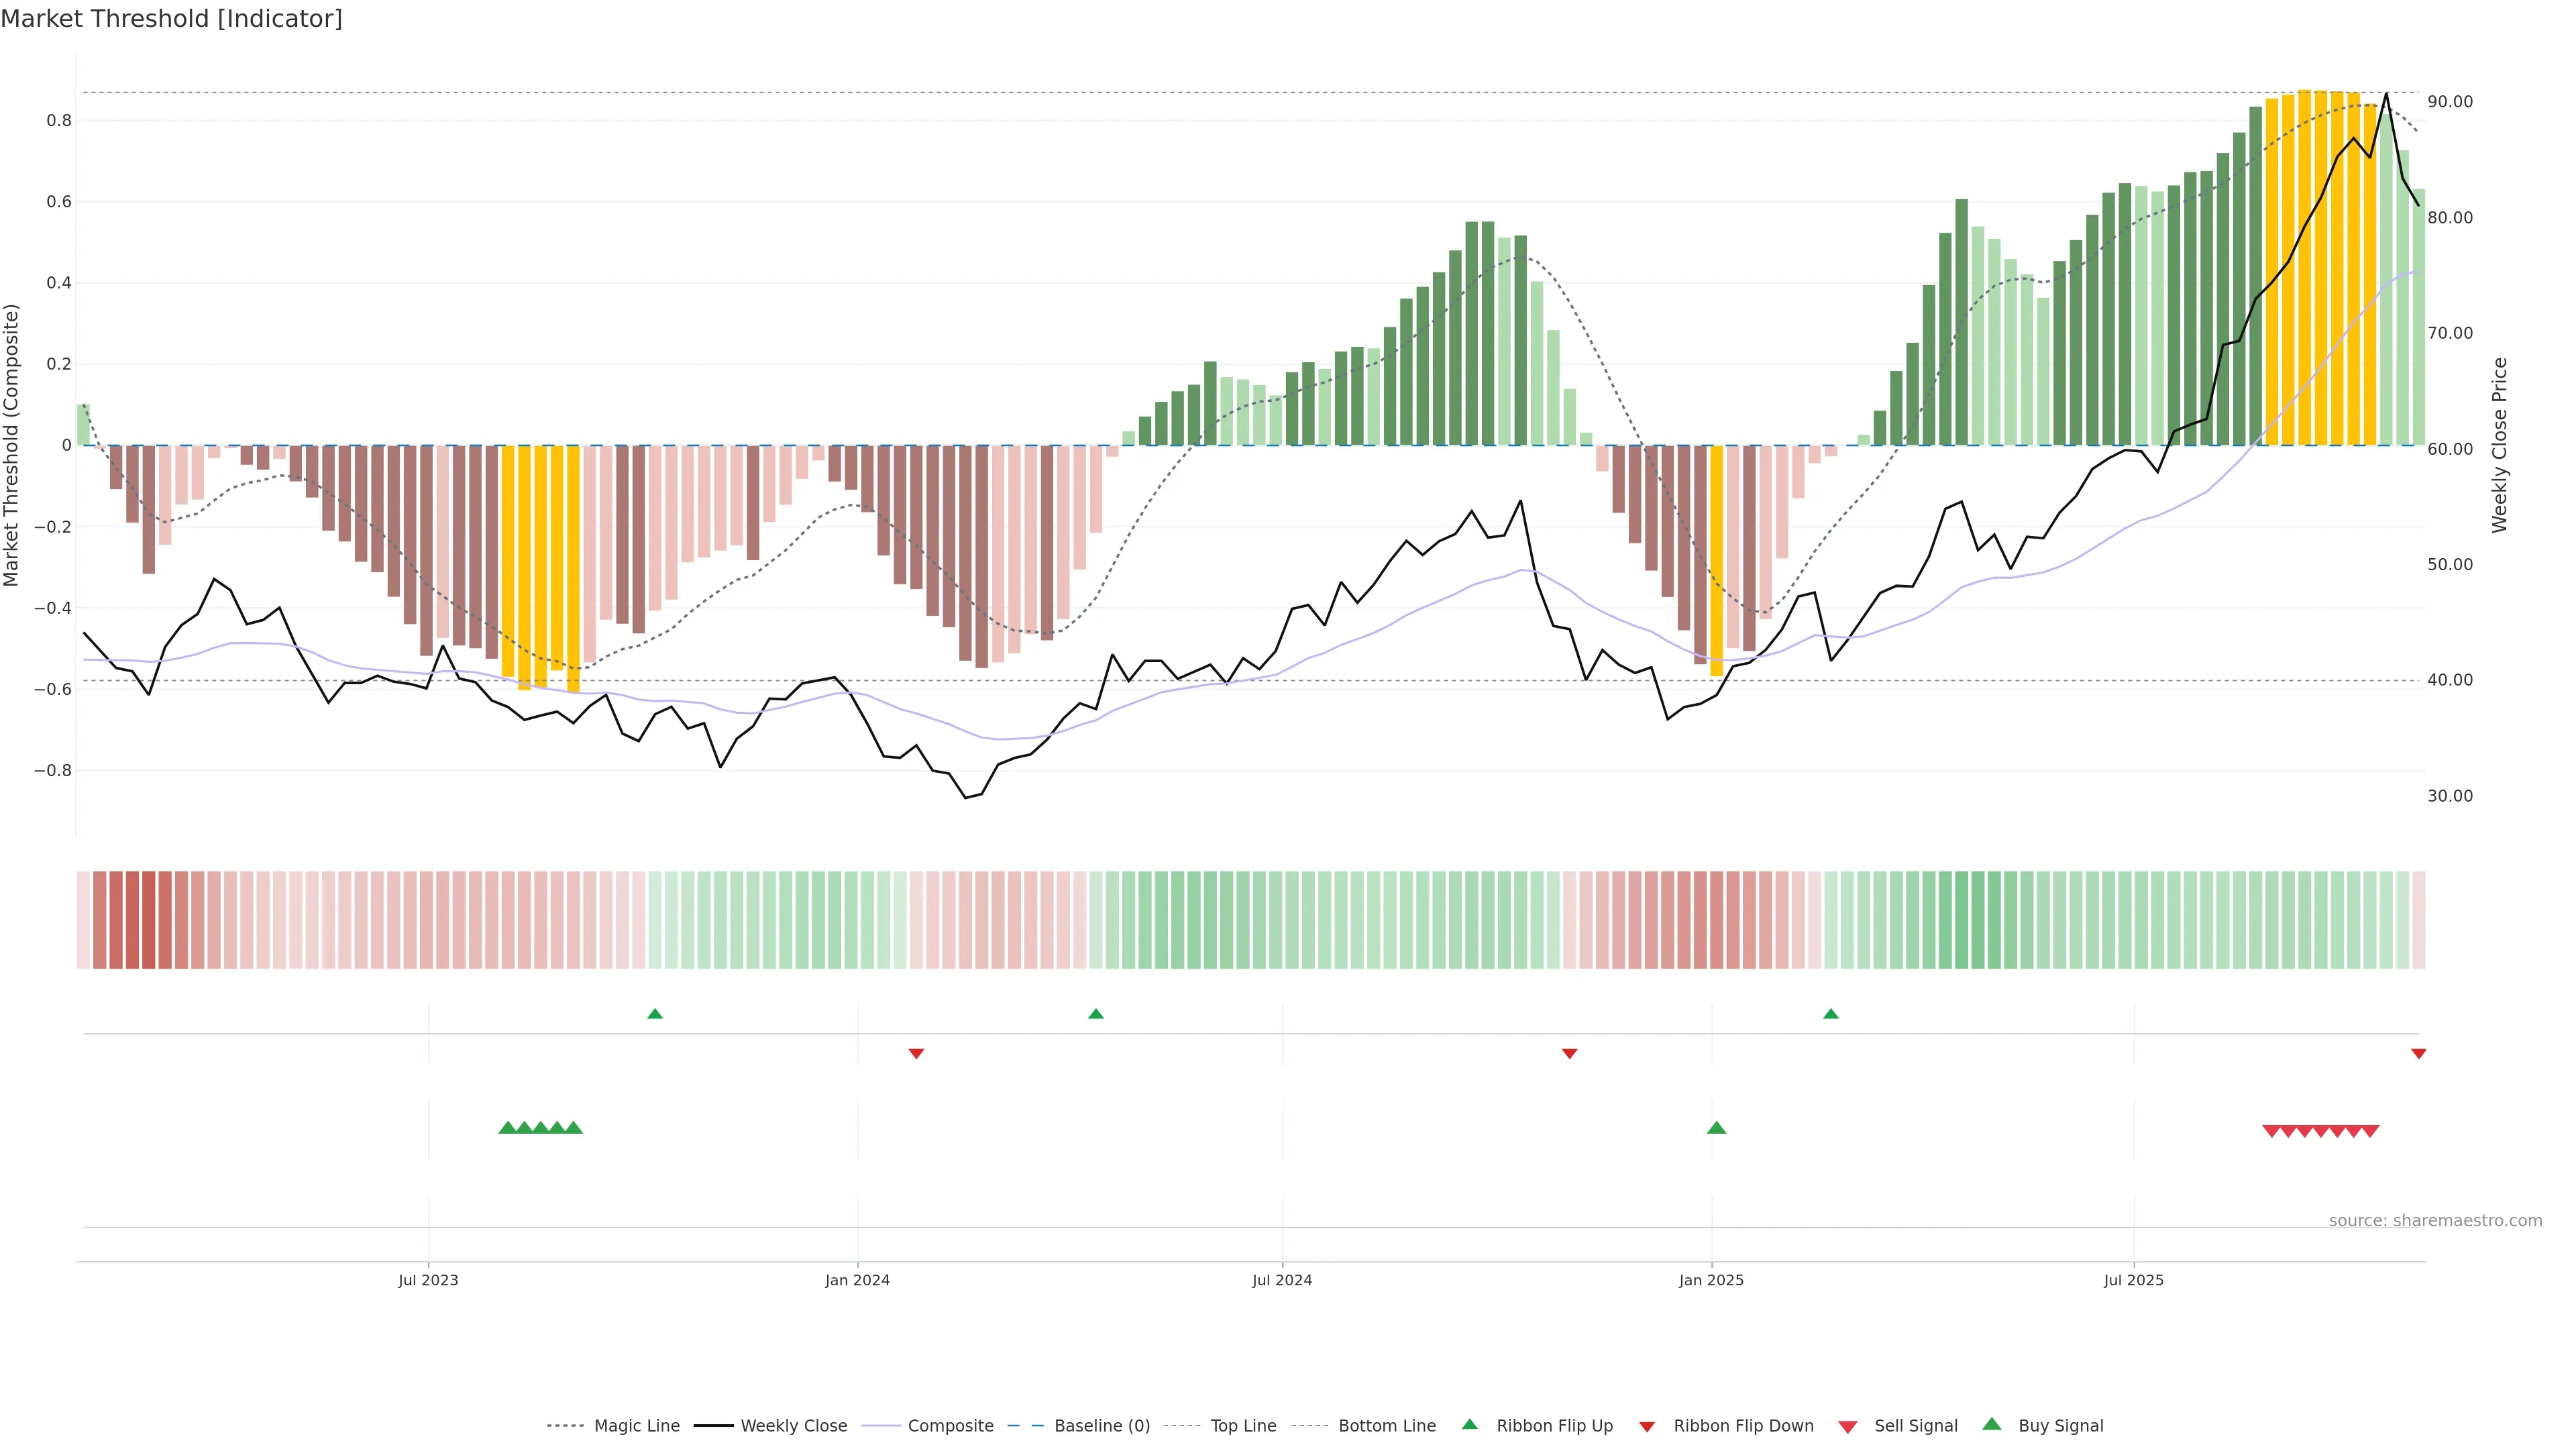
Task: Click the rightmost red ribbon flip down marker
Action: point(2418,1053)
